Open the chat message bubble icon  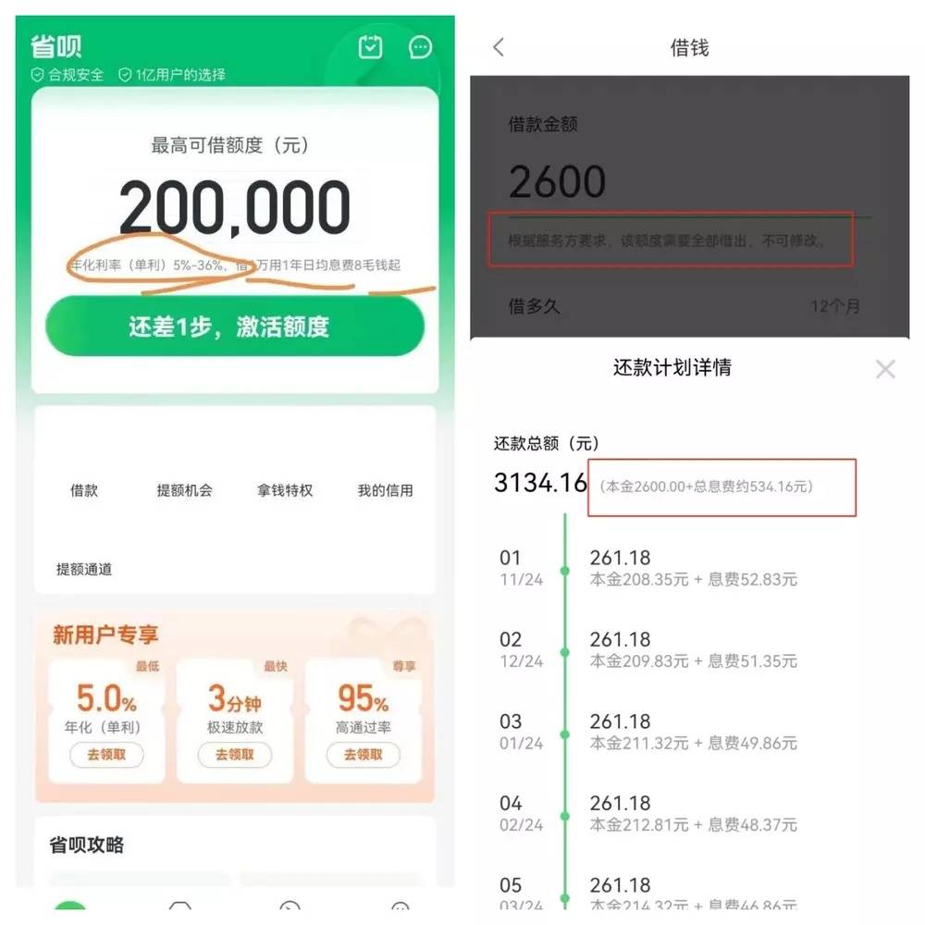pos(420,47)
